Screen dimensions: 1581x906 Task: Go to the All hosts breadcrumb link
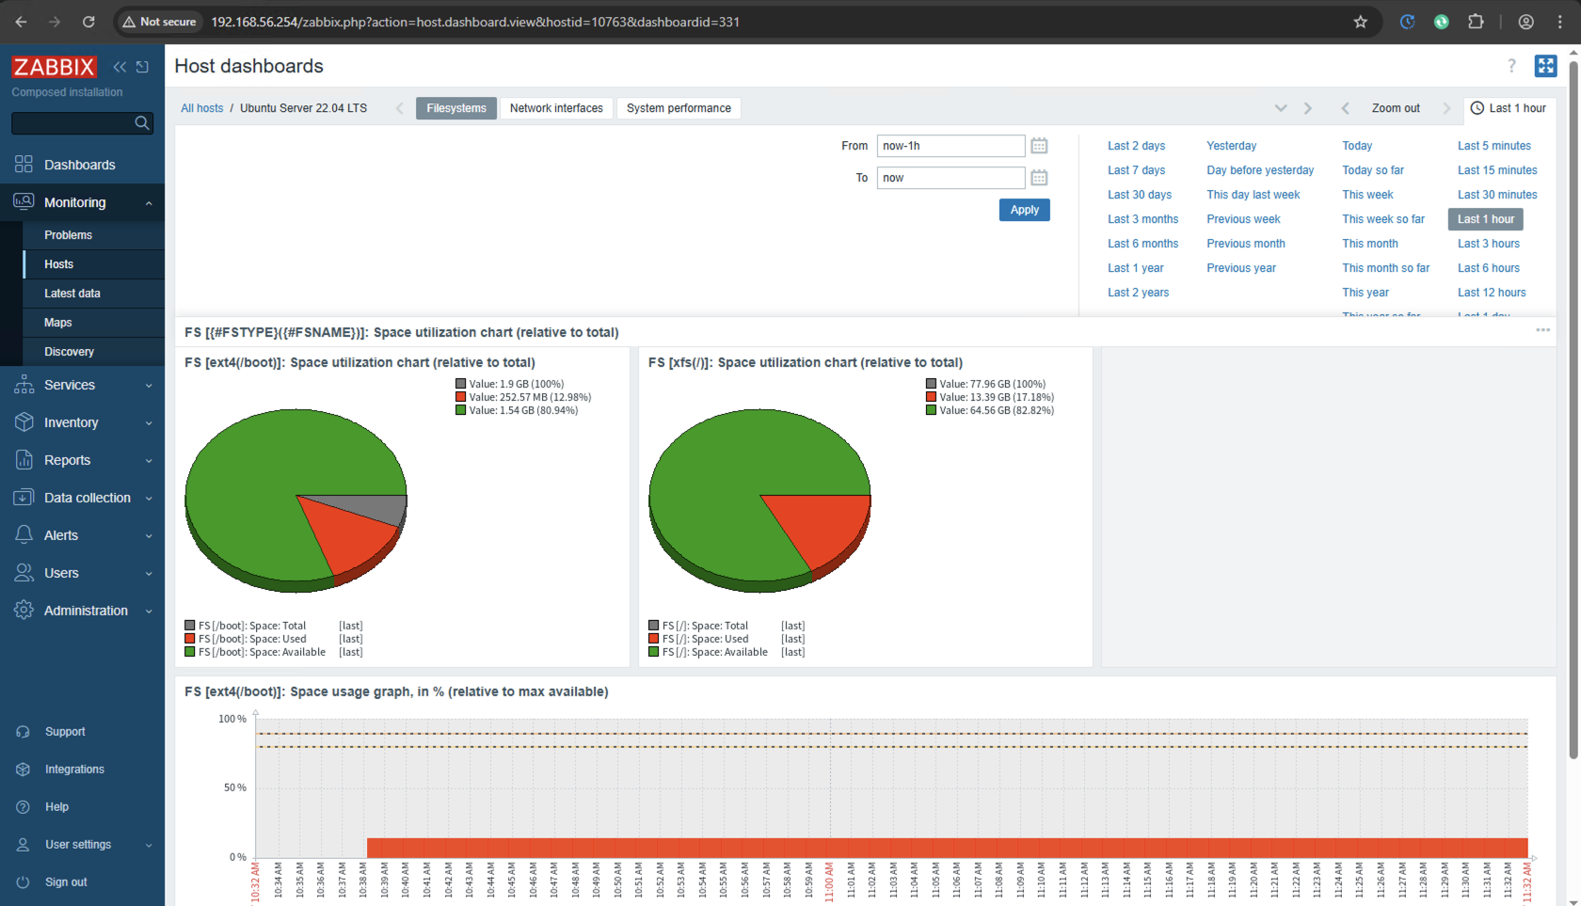(201, 108)
